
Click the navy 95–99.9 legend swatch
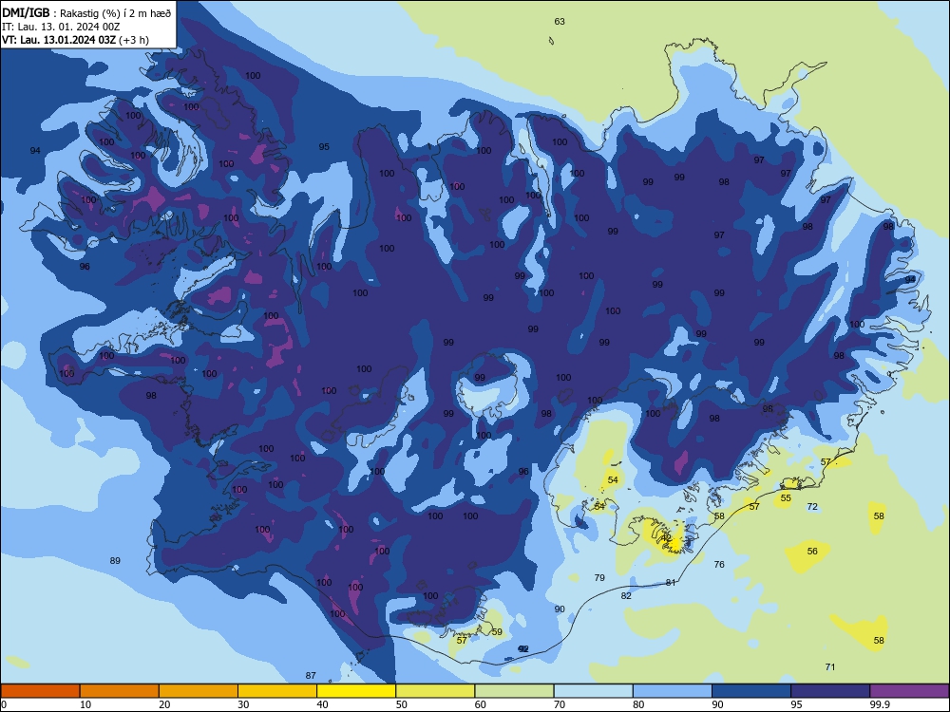coord(830,691)
